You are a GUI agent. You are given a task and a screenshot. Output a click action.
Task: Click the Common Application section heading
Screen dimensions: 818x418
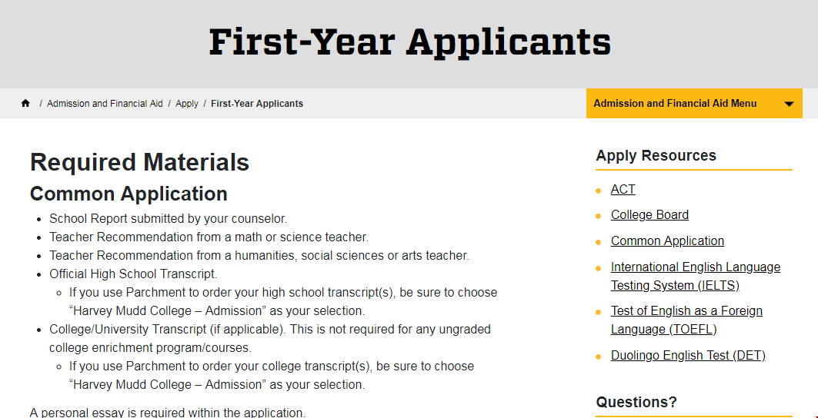(x=129, y=194)
